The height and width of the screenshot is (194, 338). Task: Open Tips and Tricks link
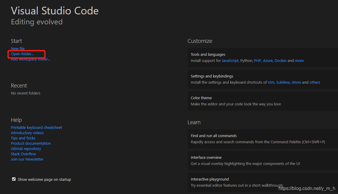pos(23,138)
